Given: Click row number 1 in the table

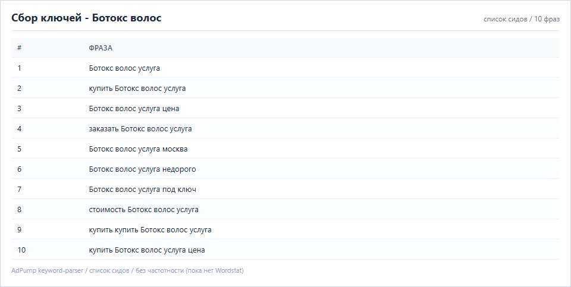Looking at the screenshot, I should pos(19,68).
